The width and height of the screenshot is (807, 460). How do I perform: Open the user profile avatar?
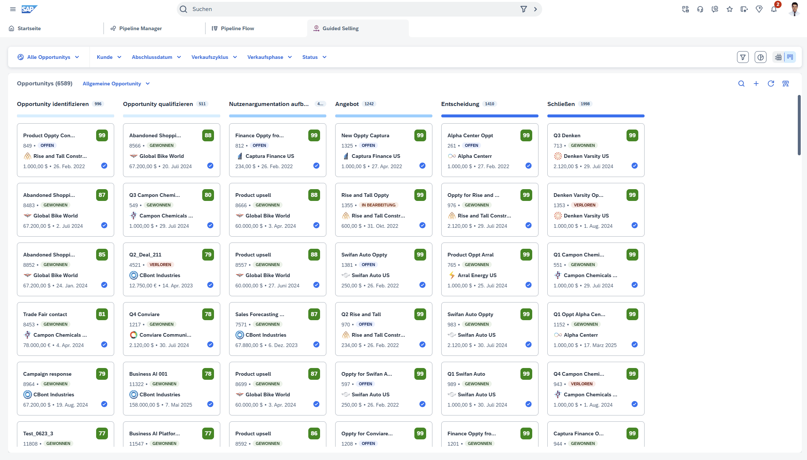point(794,9)
